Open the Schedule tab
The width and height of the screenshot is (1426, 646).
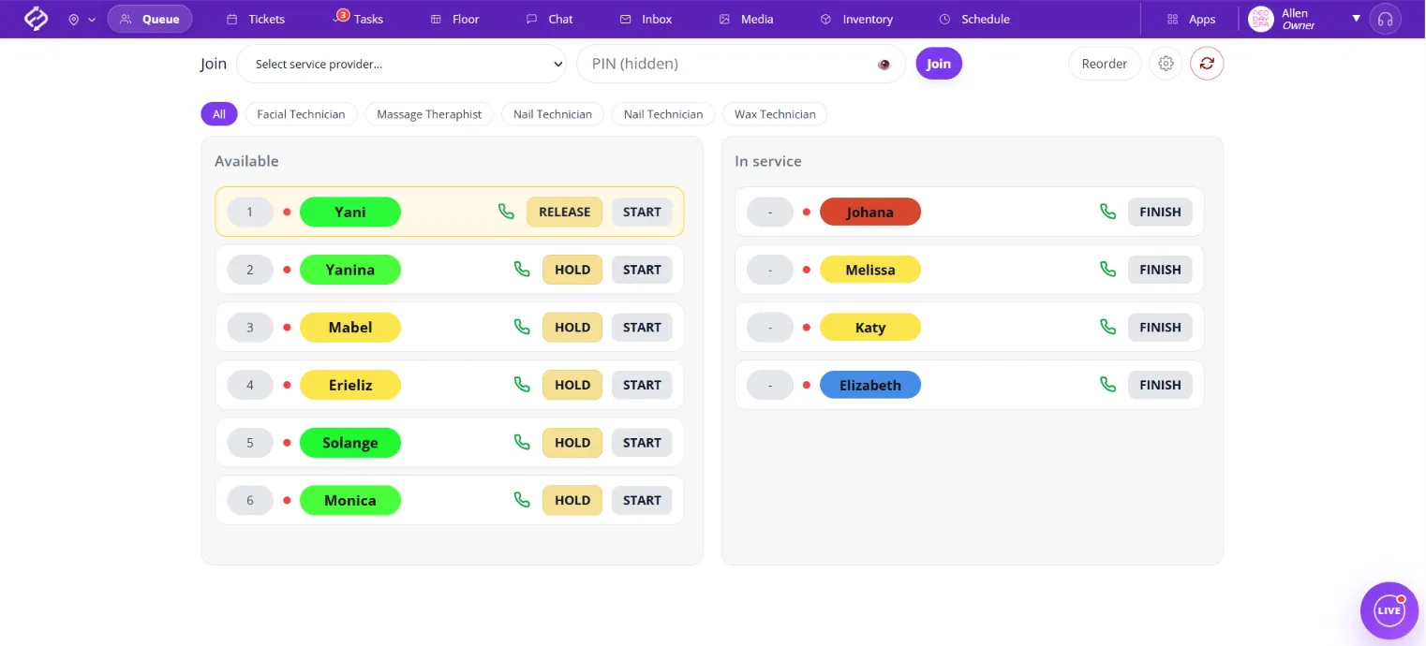point(974,19)
